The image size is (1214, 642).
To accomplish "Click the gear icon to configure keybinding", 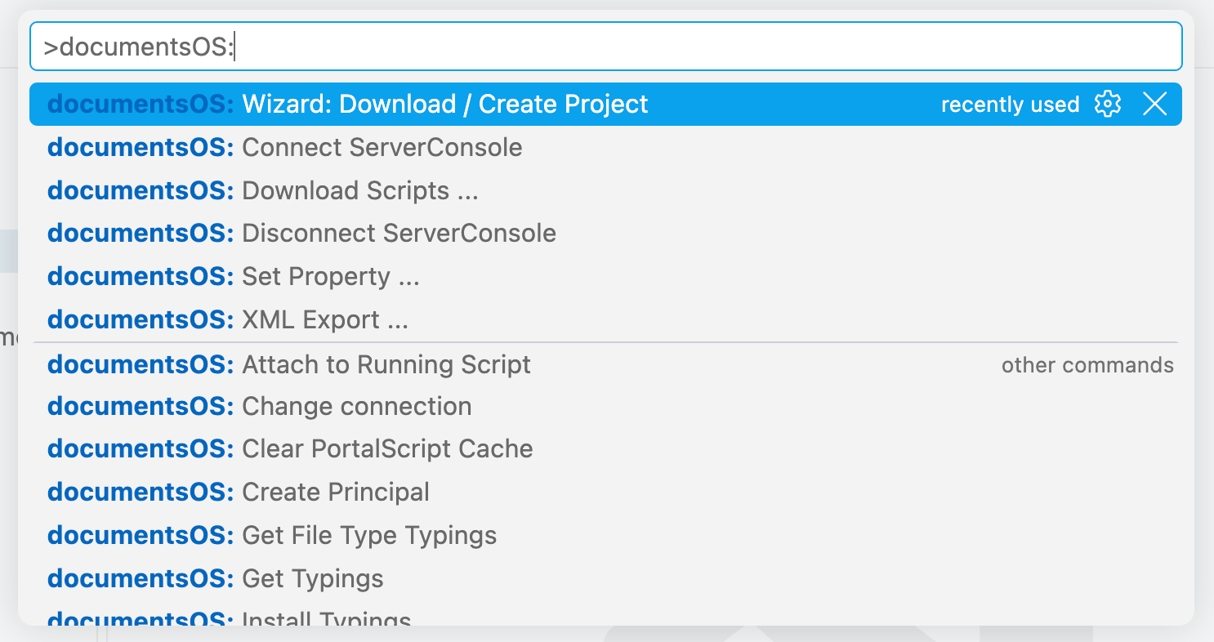I will pyautogui.click(x=1107, y=104).
